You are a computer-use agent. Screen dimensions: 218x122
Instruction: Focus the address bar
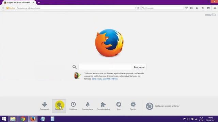[x=75, y=8]
